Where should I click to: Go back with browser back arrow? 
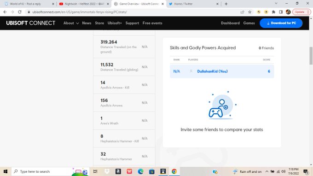coord(5,12)
